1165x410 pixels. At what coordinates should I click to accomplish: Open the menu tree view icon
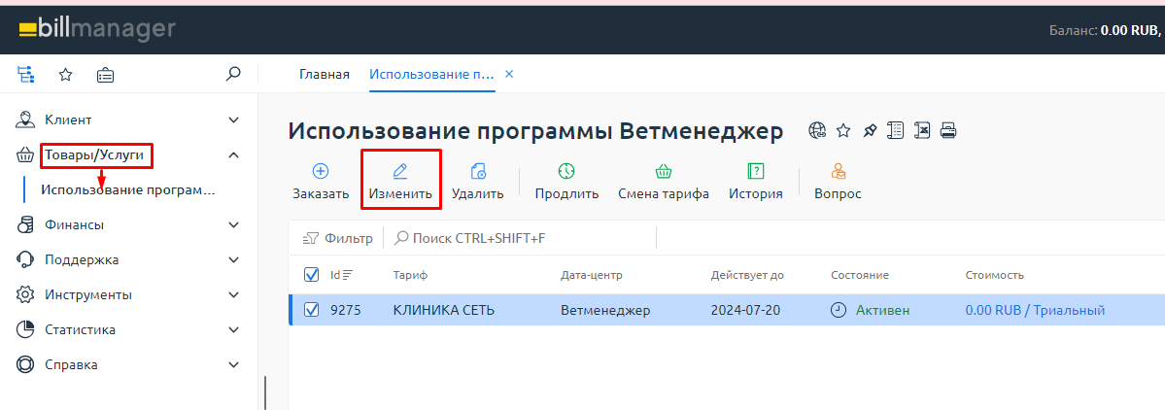(26, 74)
